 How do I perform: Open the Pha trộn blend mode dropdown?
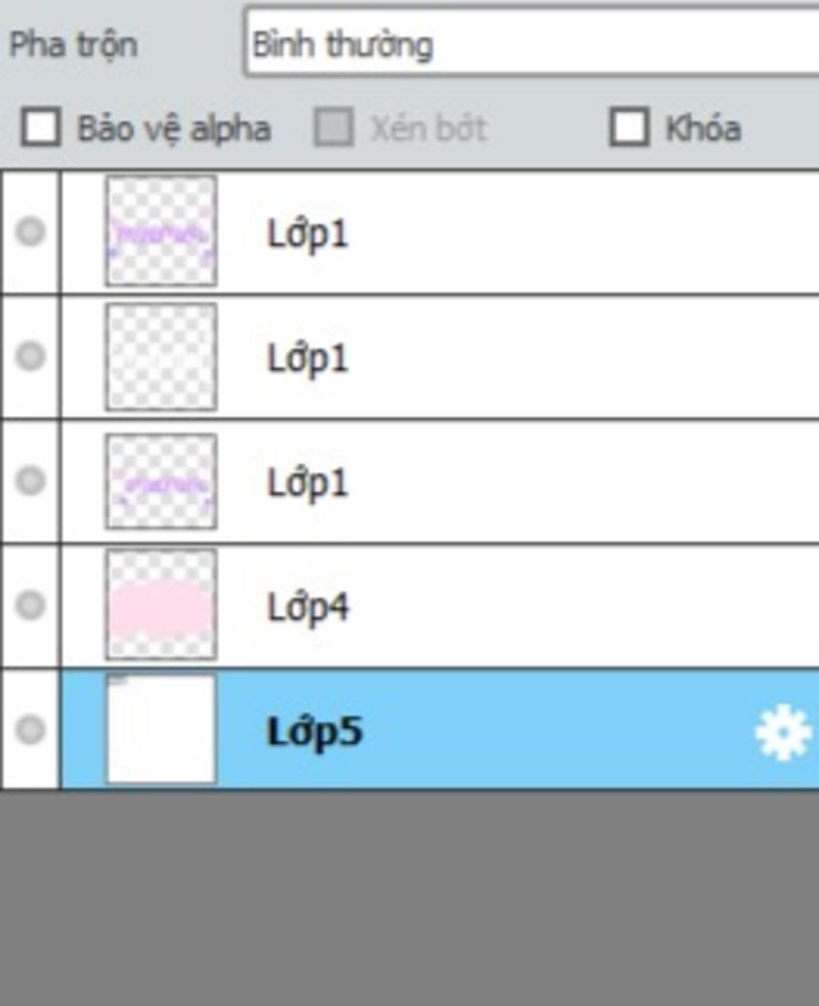click(532, 44)
